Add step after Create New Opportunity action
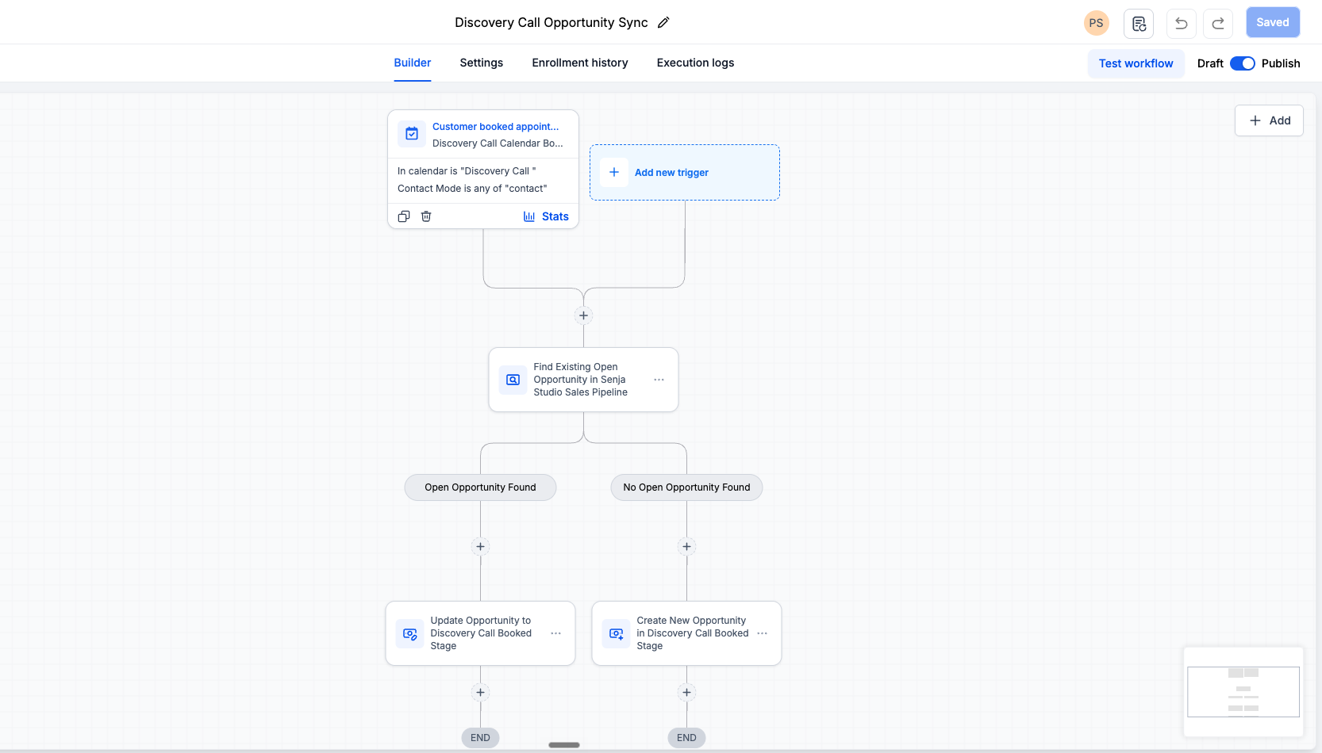Screen dimensions: 1322x753 (686, 692)
